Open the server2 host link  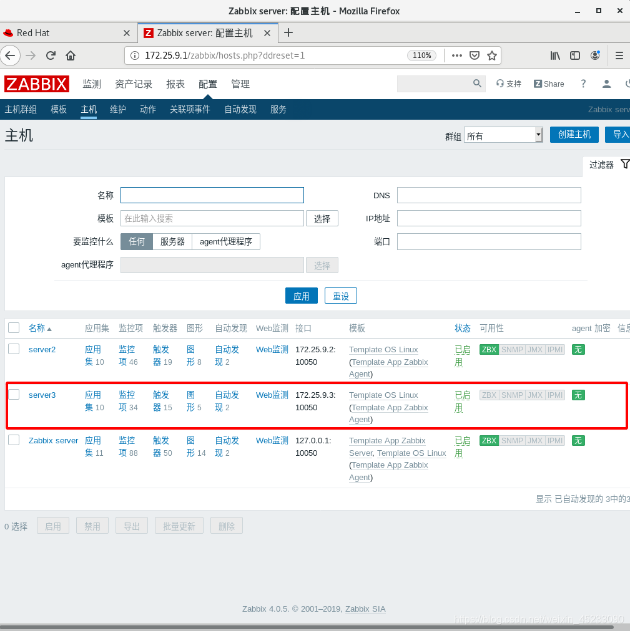coord(42,350)
